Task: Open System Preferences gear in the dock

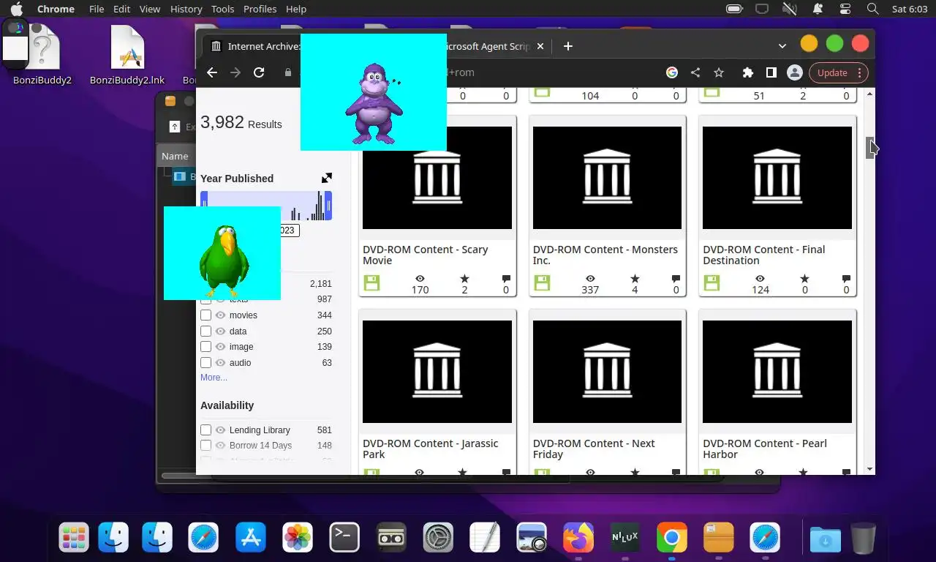Action: (439, 538)
